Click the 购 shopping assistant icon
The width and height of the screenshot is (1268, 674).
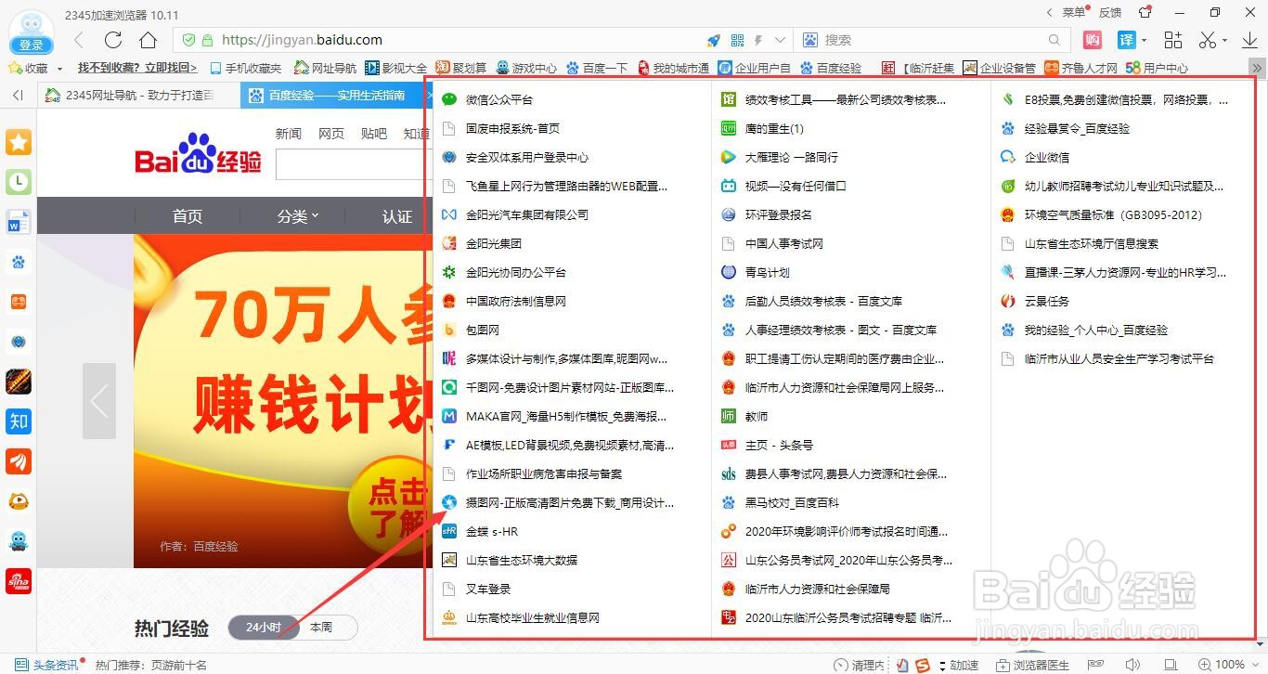click(1092, 40)
